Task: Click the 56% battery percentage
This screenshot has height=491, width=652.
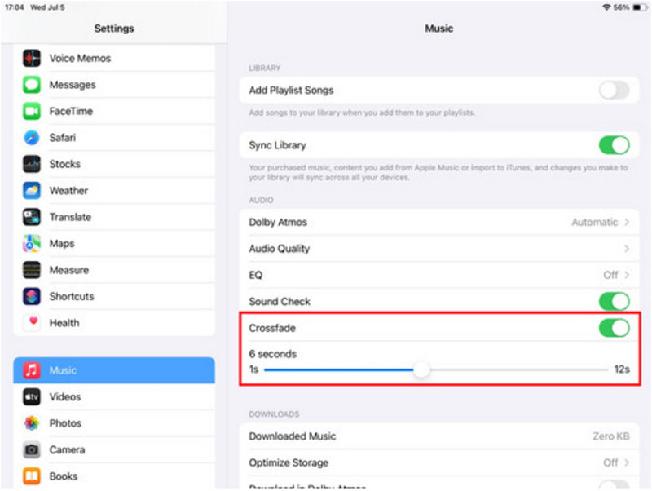Action: pos(622,7)
